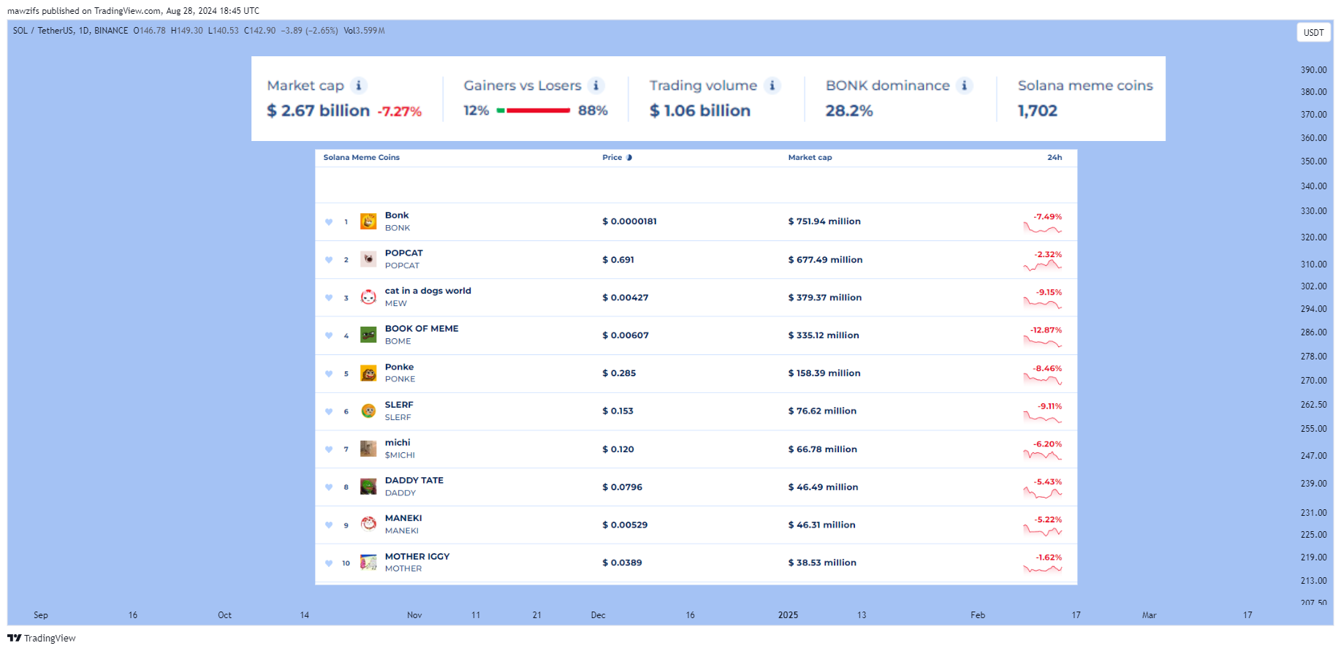Sort by the Price column header
The image size is (1341, 651).
point(612,158)
